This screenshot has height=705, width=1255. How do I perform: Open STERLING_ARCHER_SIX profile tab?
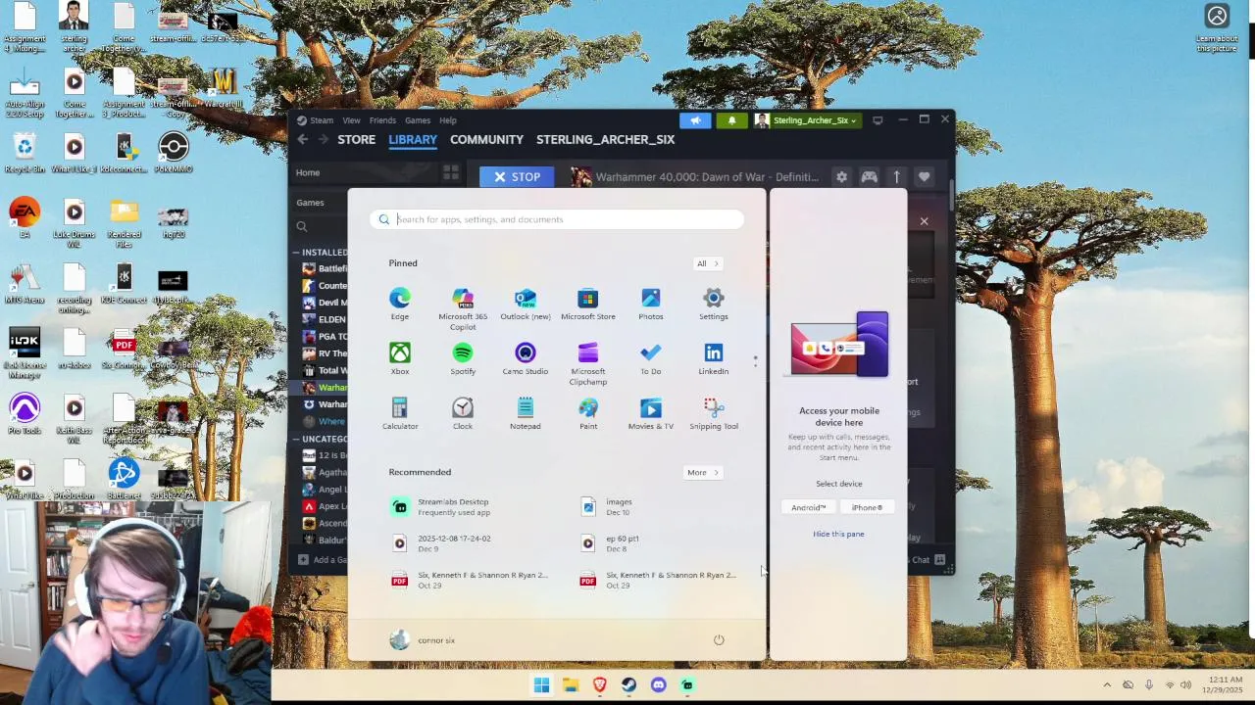[x=605, y=140]
